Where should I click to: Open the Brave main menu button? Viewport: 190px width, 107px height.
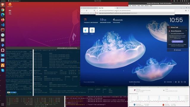(x=188, y=11)
